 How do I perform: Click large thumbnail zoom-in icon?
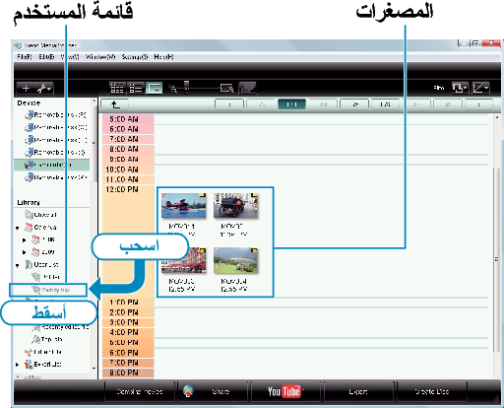pyautogui.click(x=227, y=88)
